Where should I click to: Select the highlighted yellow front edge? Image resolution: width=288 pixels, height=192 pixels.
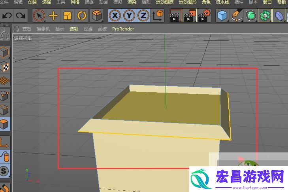[x=154, y=136]
